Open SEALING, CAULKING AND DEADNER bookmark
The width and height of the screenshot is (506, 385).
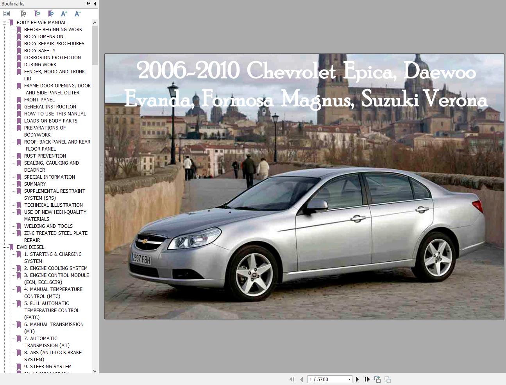point(52,167)
